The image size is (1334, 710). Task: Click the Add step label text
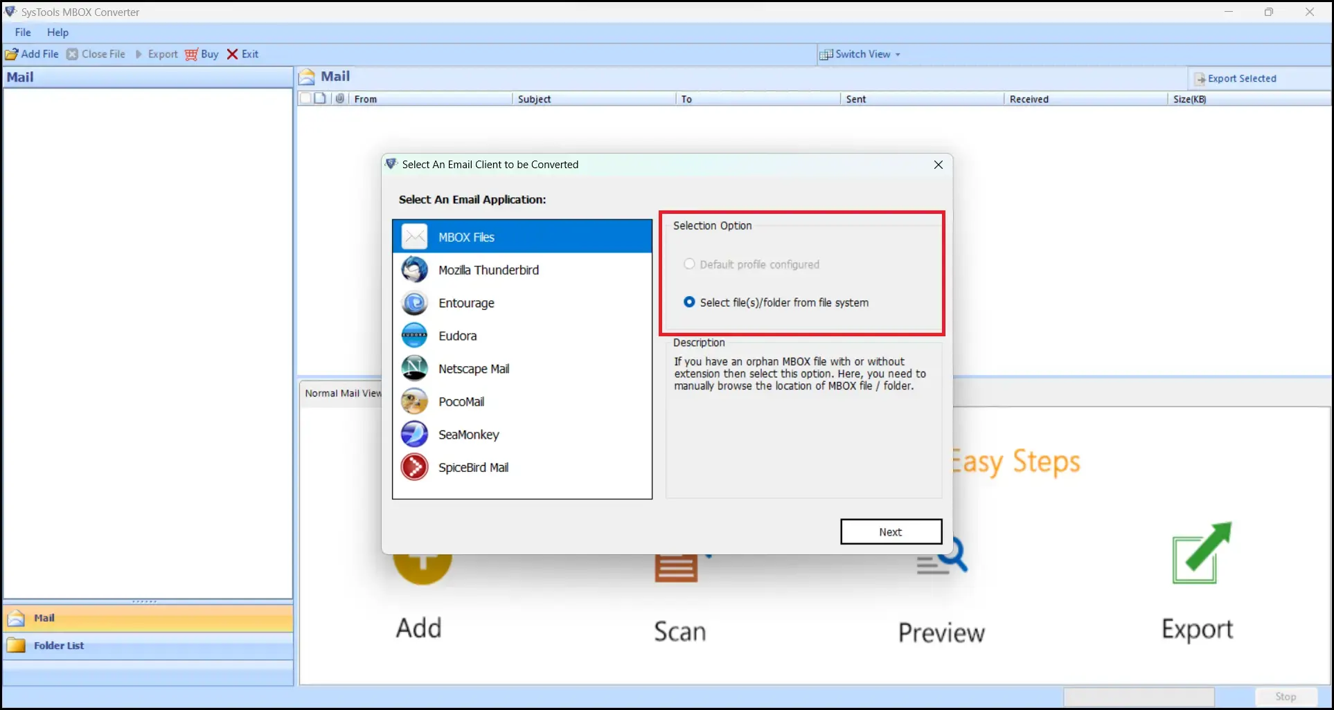418,628
